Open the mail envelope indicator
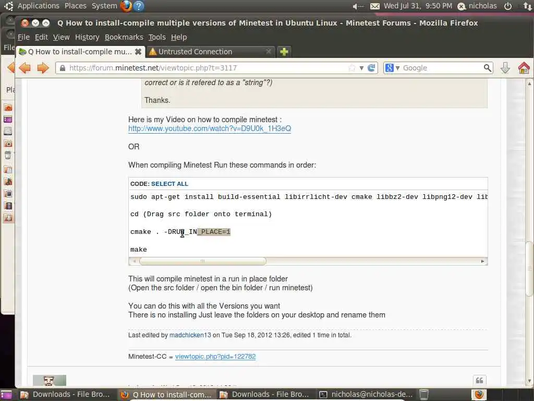Image resolution: width=534 pixels, height=401 pixels. 374,6
